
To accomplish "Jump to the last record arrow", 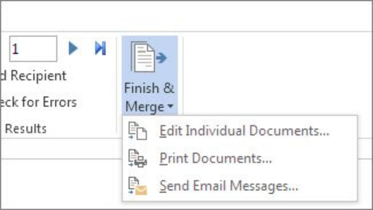I will (x=100, y=49).
